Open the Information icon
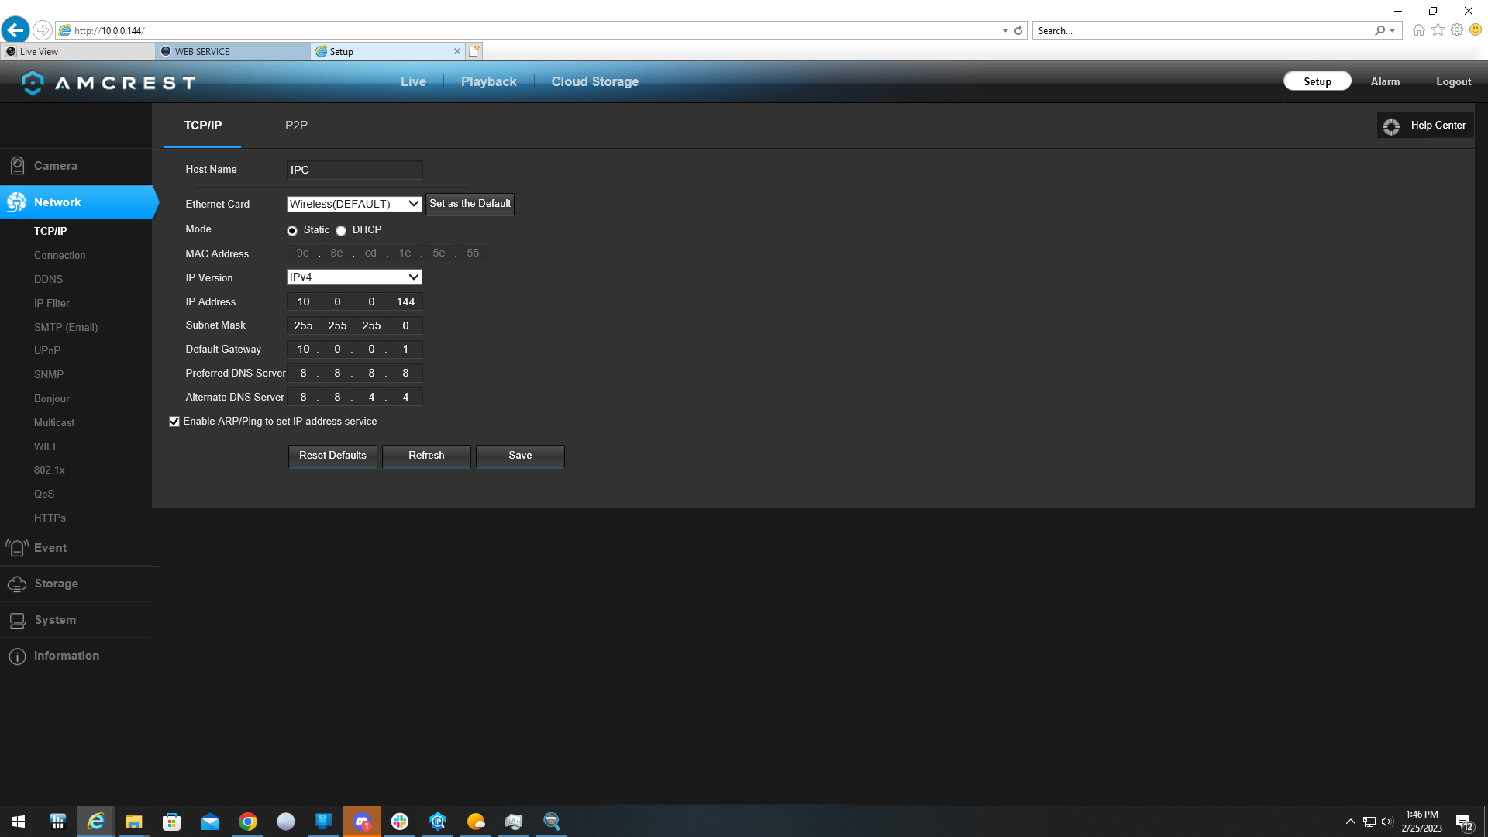Screen dimensions: 1488x837 (17, 656)
